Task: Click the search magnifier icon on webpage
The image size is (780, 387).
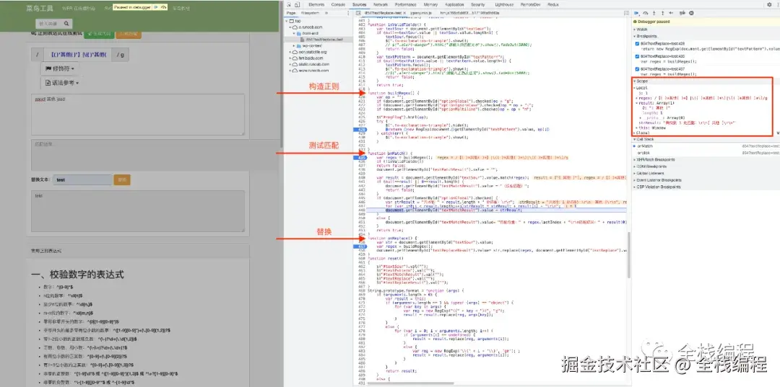Action: tap(66, 23)
